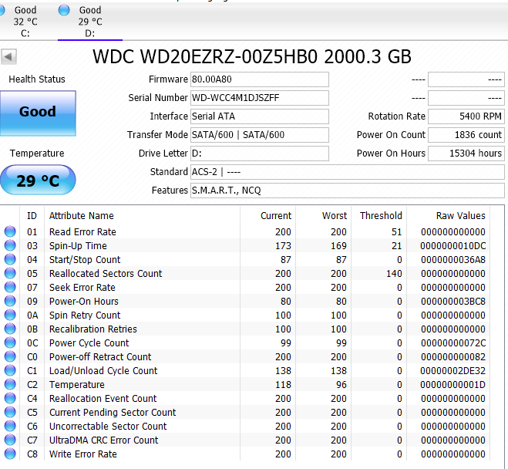The width and height of the screenshot is (508, 469).
Task: Select the Power-off Retract Count attribute name
Action: 100,357
